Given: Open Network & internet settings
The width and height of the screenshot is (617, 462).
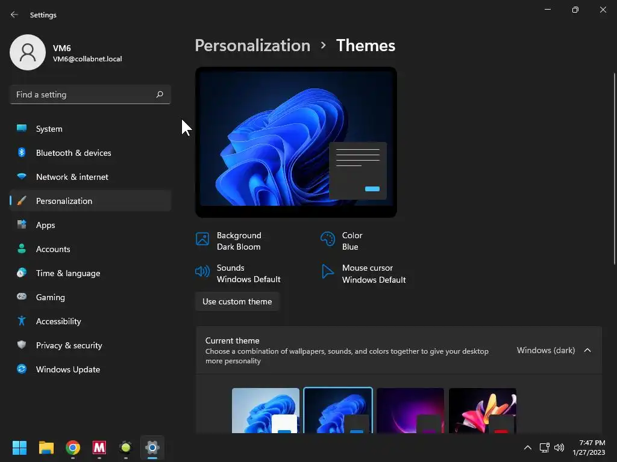Looking at the screenshot, I should tap(90, 176).
